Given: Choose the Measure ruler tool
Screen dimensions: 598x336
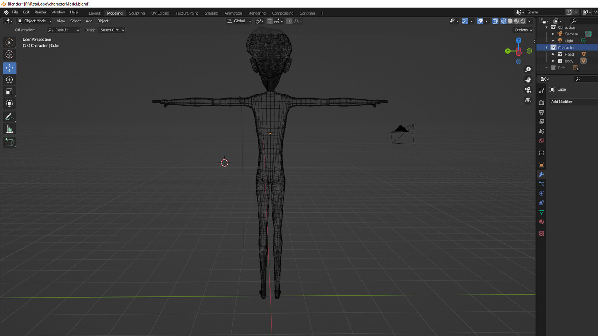Looking at the screenshot, I should (10, 129).
